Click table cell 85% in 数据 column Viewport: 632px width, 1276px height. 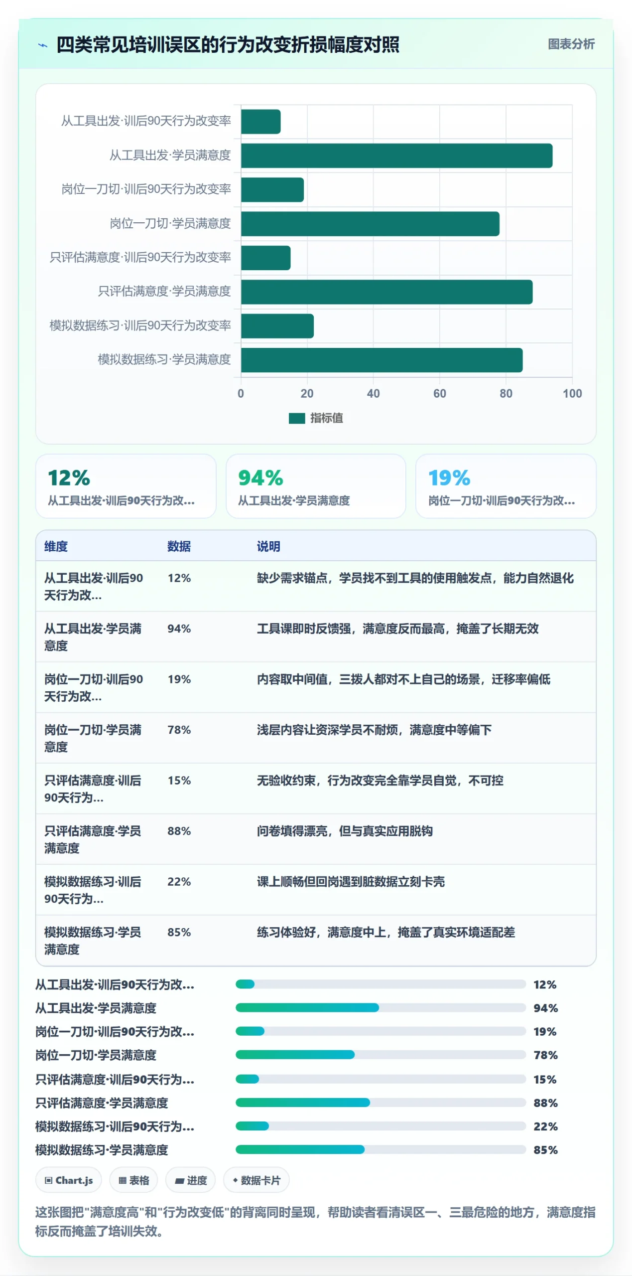pos(179,932)
